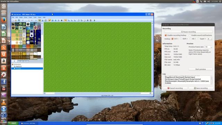Select the Pencil drawing tool

(50, 20)
